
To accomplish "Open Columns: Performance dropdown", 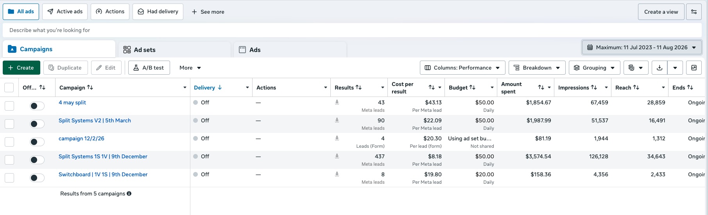I will click(x=462, y=68).
